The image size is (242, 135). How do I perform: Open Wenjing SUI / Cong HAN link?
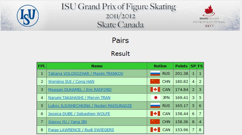(x=71, y=81)
